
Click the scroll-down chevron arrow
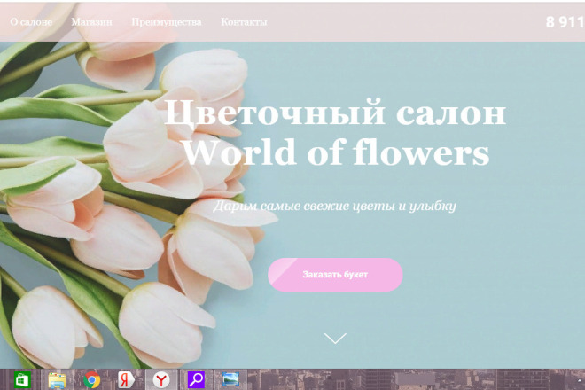click(x=335, y=338)
